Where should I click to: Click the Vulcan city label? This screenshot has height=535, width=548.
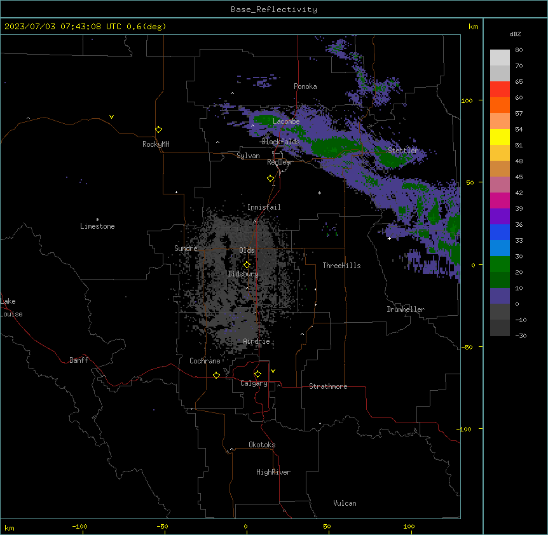click(x=345, y=503)
